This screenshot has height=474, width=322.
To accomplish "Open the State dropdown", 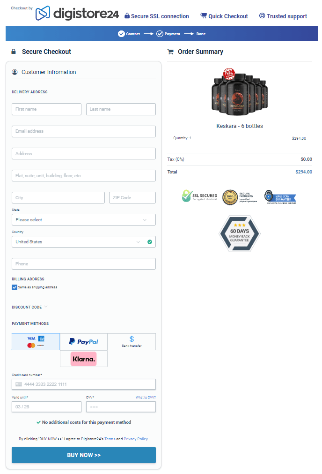I will tap(83, 219).
